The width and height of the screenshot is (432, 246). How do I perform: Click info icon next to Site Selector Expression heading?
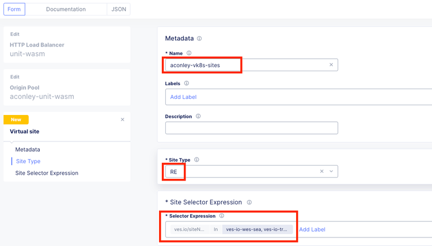pyautogui.click(x=249, y=202)
